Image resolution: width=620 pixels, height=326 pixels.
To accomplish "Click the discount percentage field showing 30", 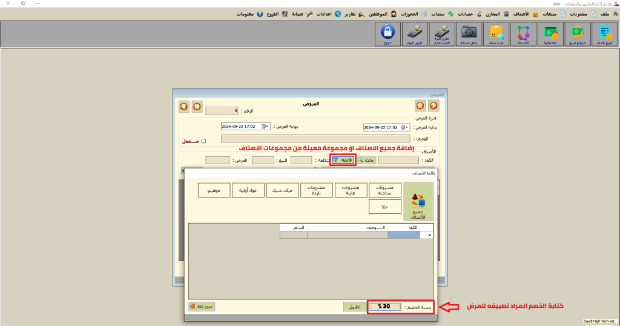I will tap(384, 307).
